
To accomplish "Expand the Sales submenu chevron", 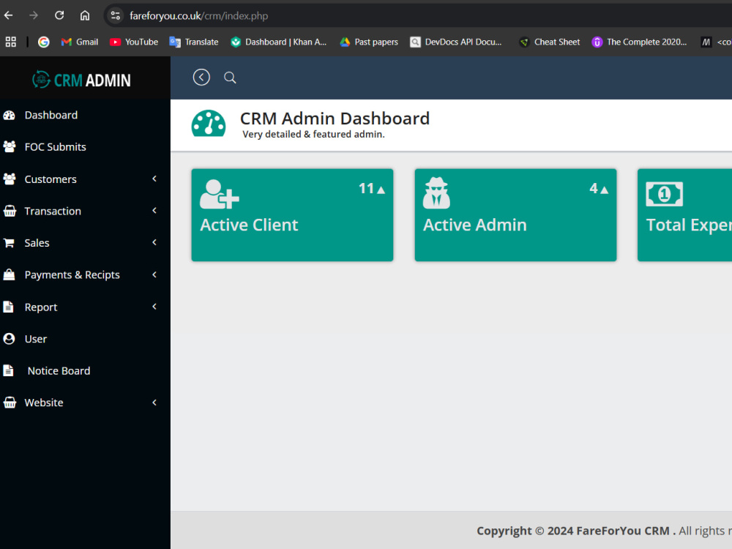I will pos(154,242).
